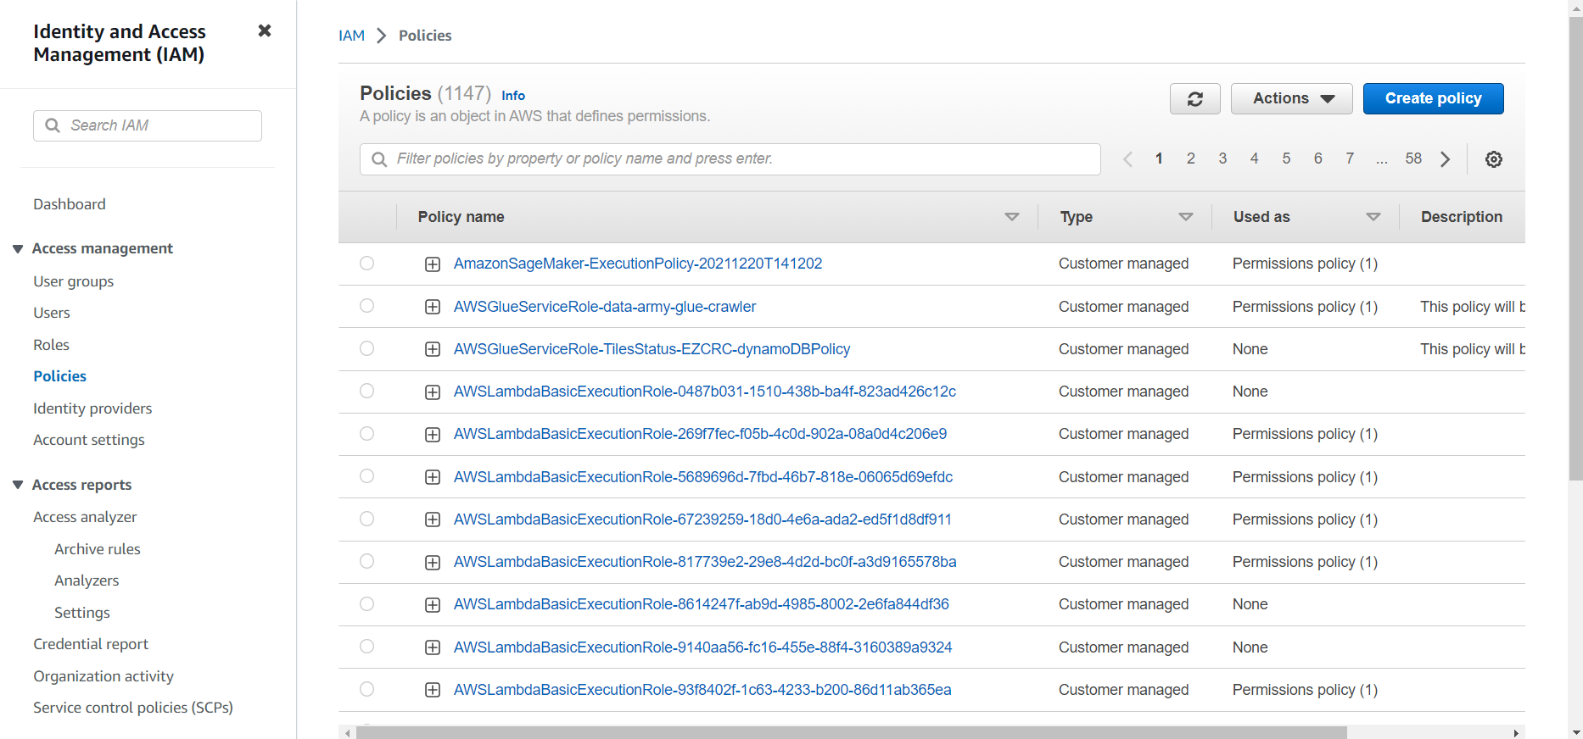This screenshot has height=739, width=1583.
Task: Open Roles in sidebar
Action: [x=51, y=345]
